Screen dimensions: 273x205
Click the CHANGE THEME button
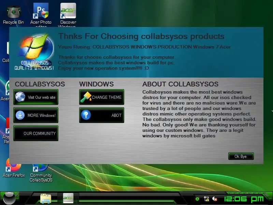[102, 97]
